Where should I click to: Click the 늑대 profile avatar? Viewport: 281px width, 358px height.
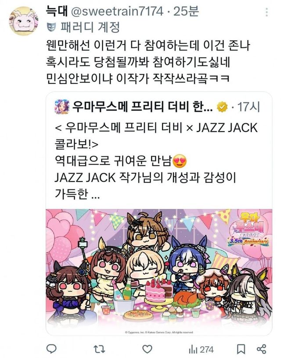click(x=23, y=21)
